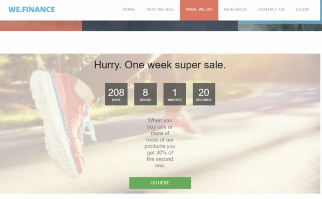
Task: Click the grey-green textured band at right
Action: (x=280, y=28)
